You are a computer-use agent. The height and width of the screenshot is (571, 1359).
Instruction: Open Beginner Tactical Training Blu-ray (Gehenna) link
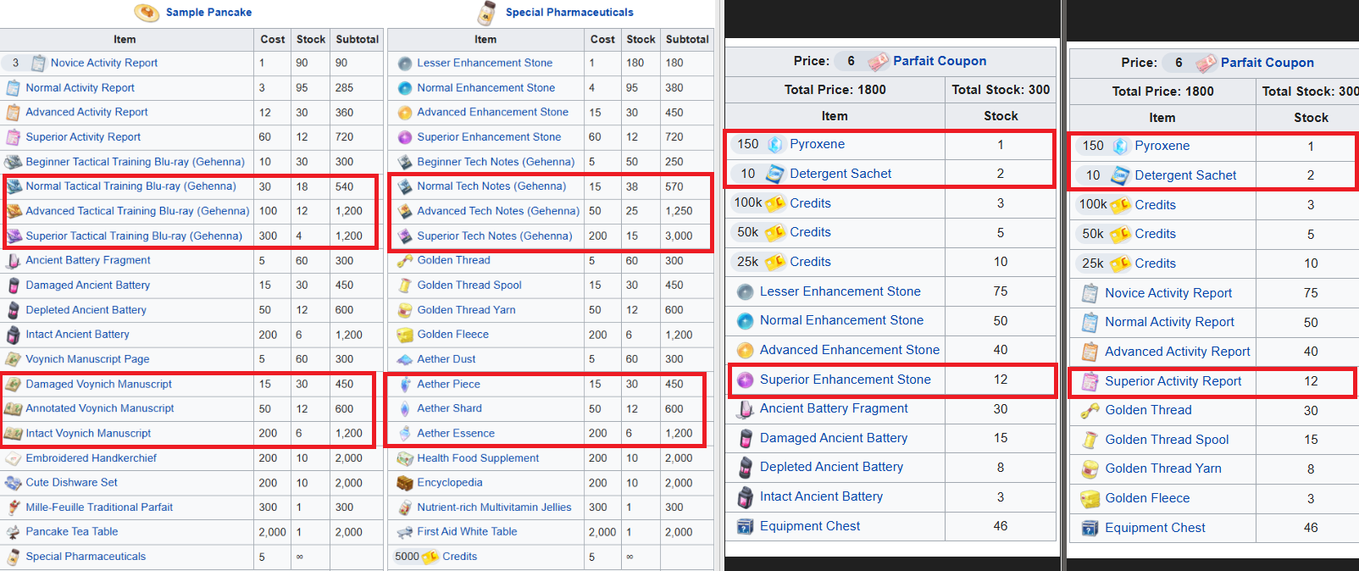point(135,162)
